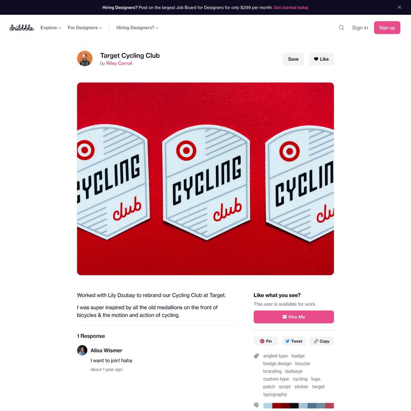
Task: Expand the Hiring Designers? menu
Action: point(137,28)
